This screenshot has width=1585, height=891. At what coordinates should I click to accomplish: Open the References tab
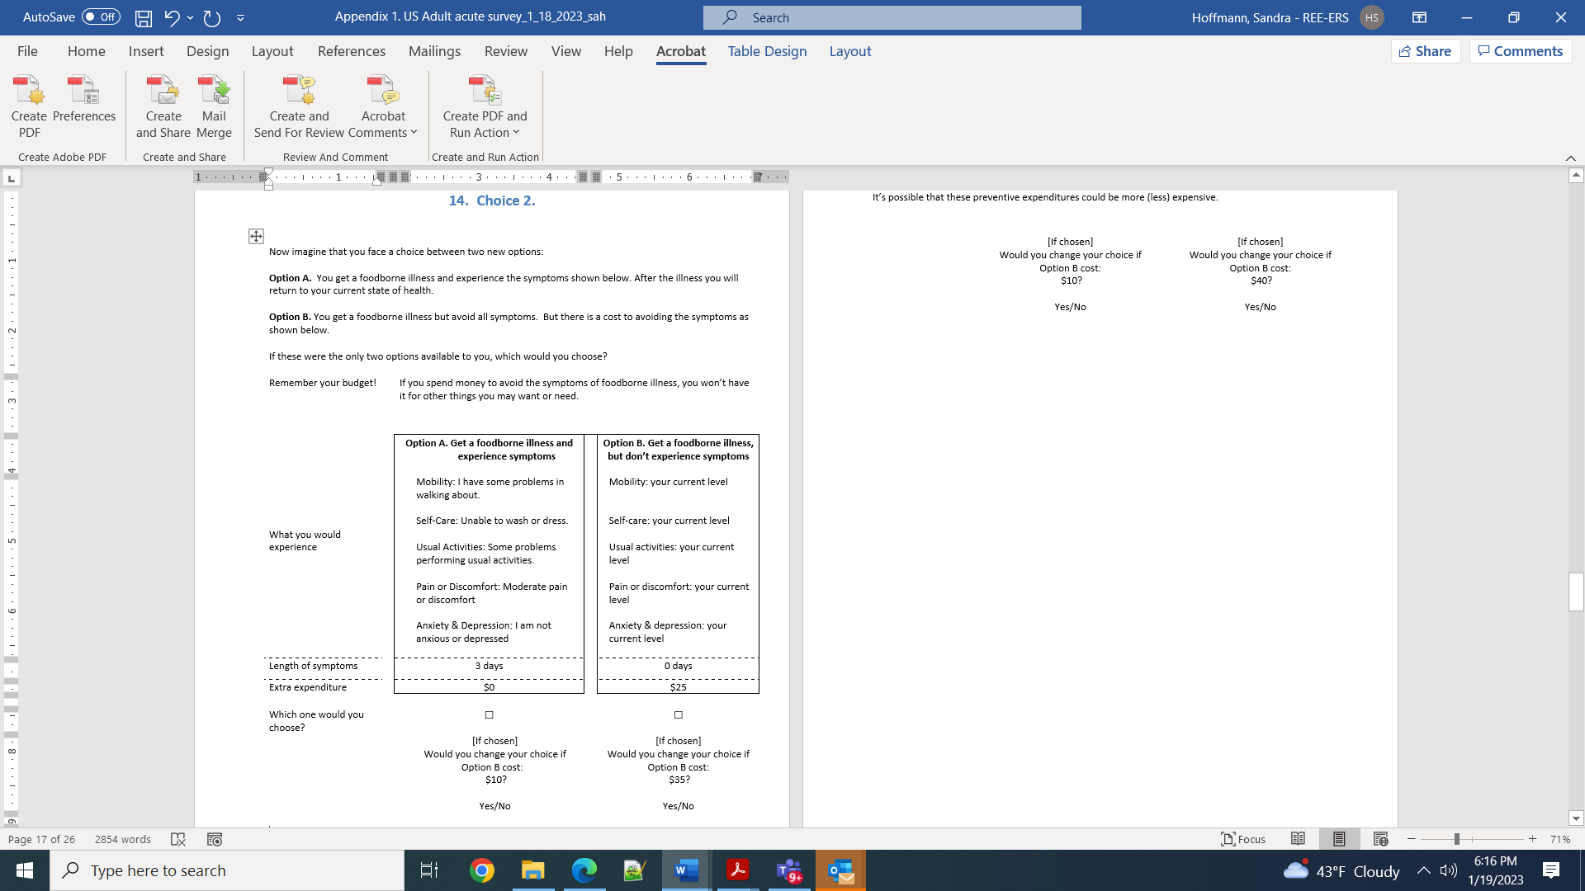click(x=351, y=51)
